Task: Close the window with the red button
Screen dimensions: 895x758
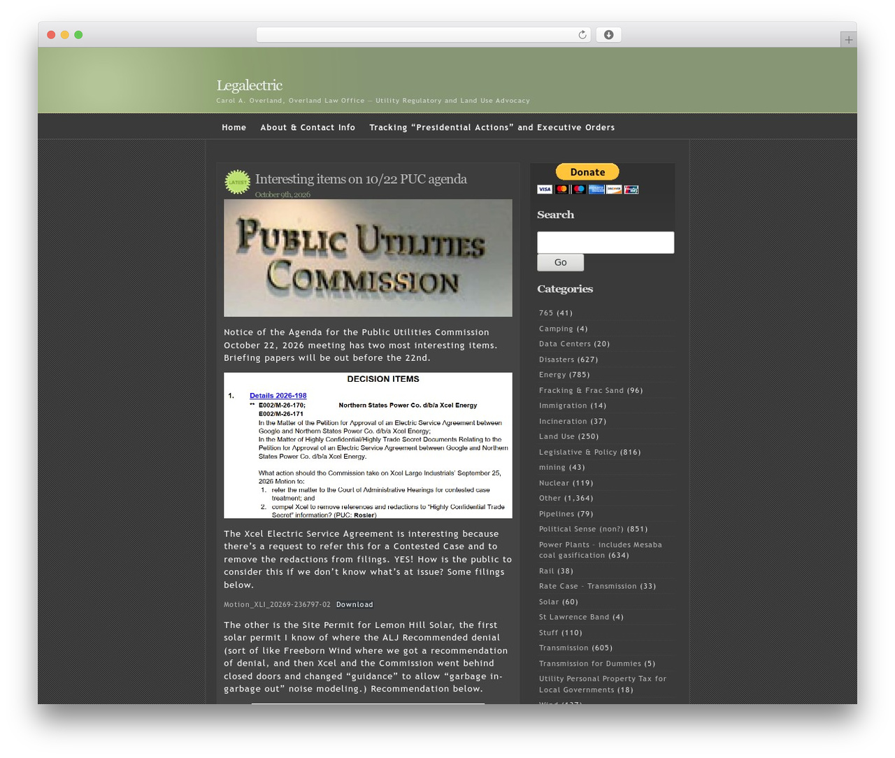Action: tap(51, 35)
